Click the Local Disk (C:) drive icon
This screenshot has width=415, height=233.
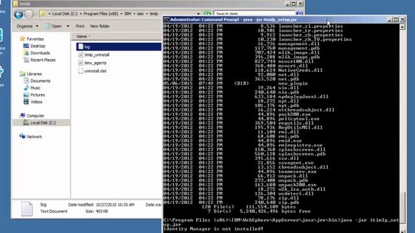pos(26,122)
